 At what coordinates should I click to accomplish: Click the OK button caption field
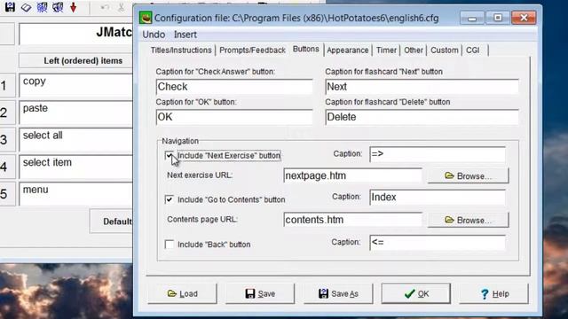coord(234,117)
